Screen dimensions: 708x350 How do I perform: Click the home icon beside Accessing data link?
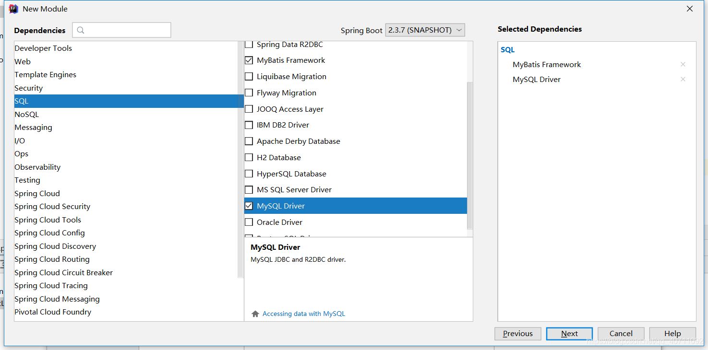pyautogui.click(x=255, y=314)
